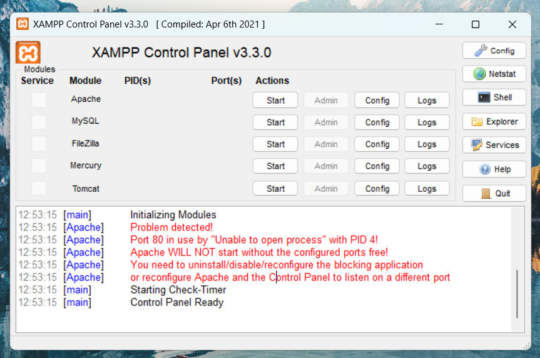Start the Apache module
The height and width of the screenshot is (358, 540).
click(x=275, y=100)
